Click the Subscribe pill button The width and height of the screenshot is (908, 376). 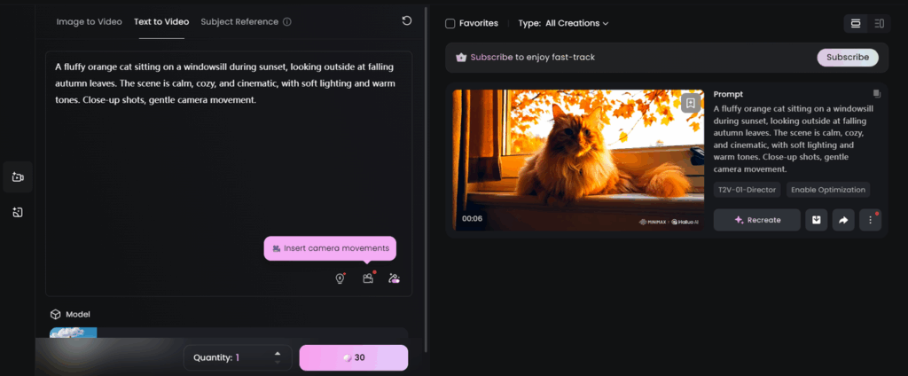pyautogui.click(x=847, y=58)
